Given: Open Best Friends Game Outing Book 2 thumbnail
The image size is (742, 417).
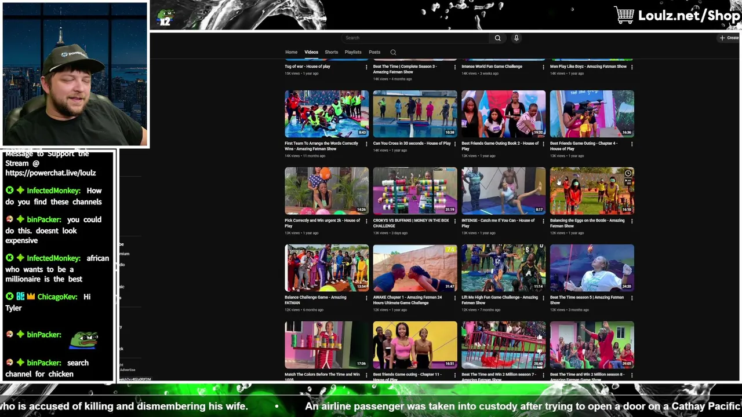Looking at the screenshot, I should [x=503, y=114].
